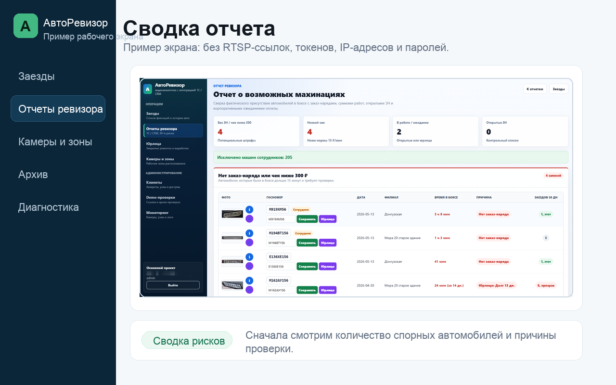Open the plate photo thumbnail for M194BT156
Screen dimensions: 616x385
click(232, 238)
